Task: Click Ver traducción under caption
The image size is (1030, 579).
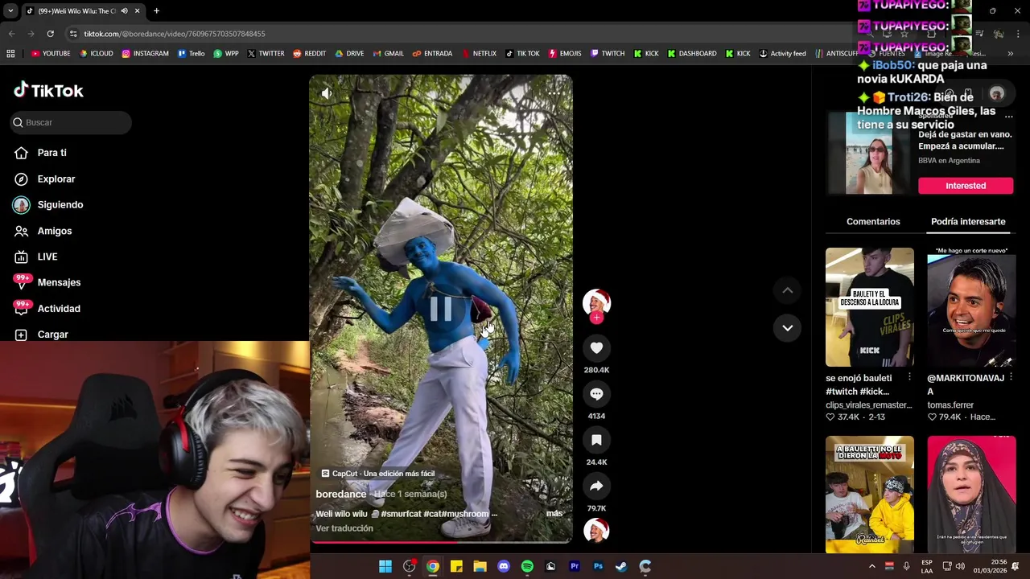Action: [x=344, y=528]
